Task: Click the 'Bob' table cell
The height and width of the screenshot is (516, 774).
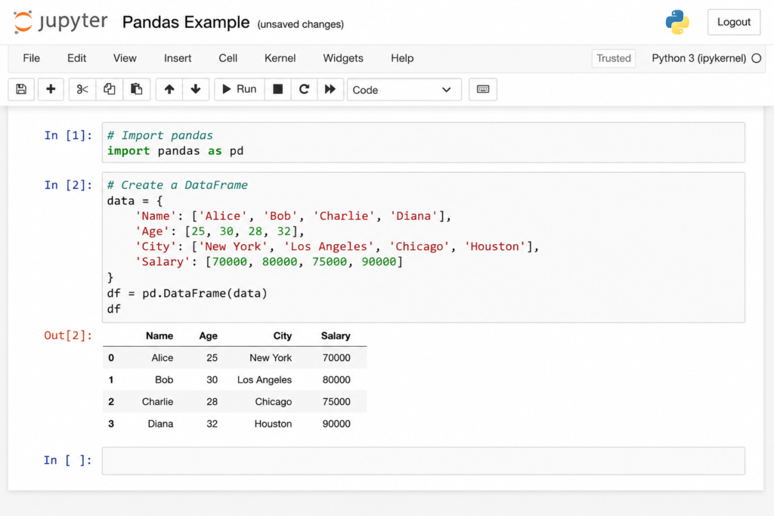Action: point(164,380)
